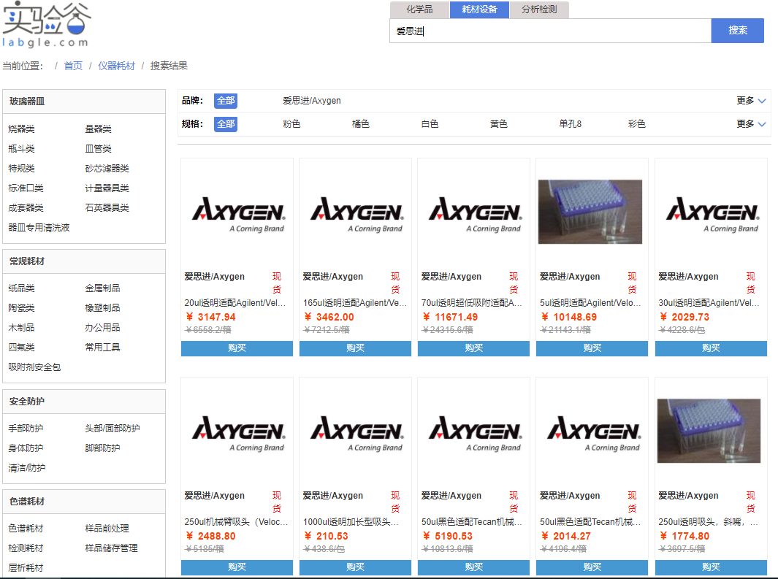The height and width of the screenshot is (579, 778).
Task: Filter 规格 by 单孔8
Action: point(570,124)
